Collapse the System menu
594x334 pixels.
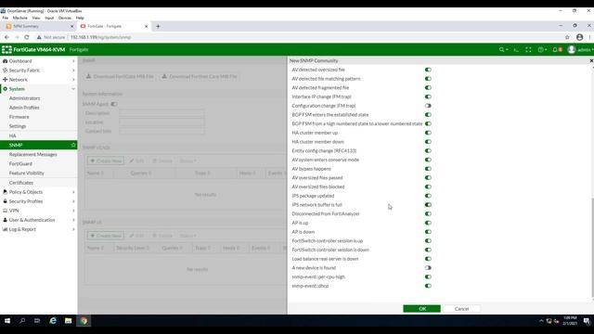[39, 89]
